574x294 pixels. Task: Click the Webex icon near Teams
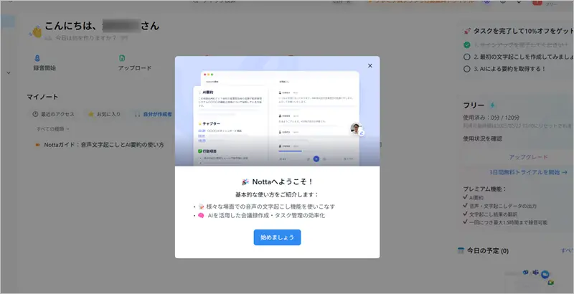(x=526, y=272)
